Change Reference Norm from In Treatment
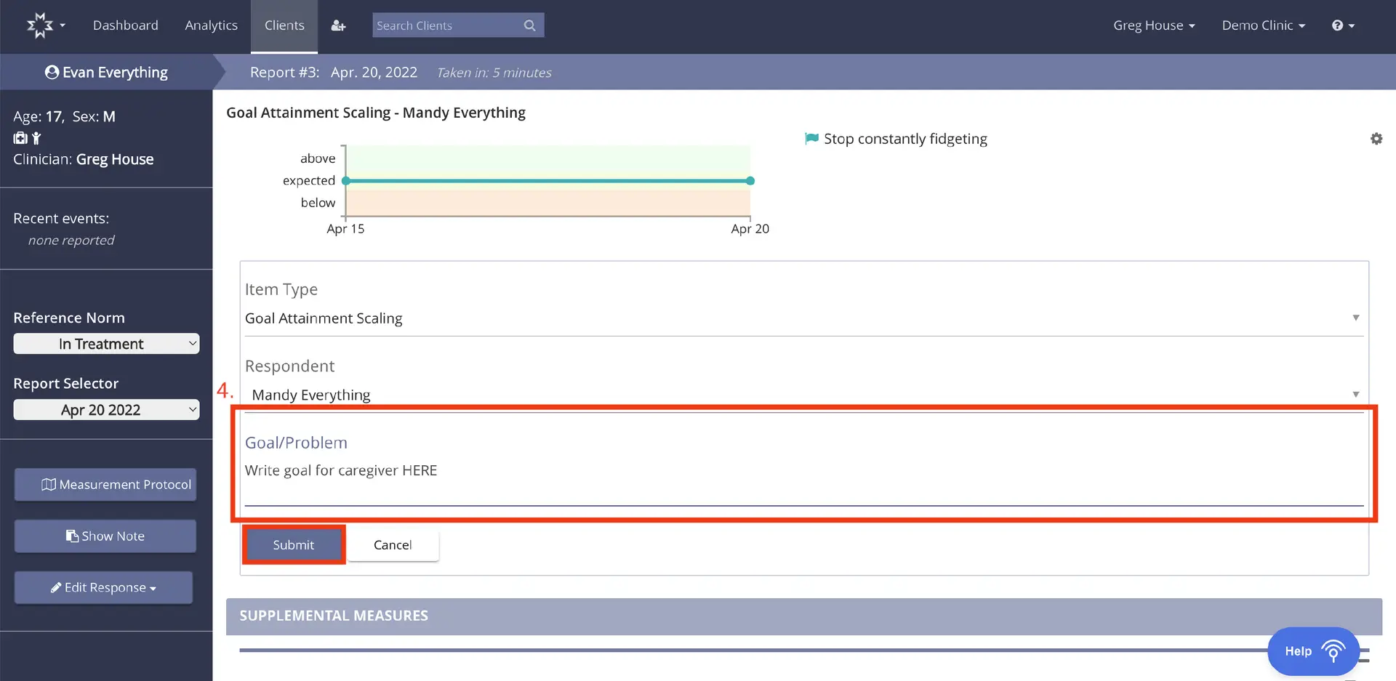Viewport: 1396px width, 681px height. [x=106, y=343]
